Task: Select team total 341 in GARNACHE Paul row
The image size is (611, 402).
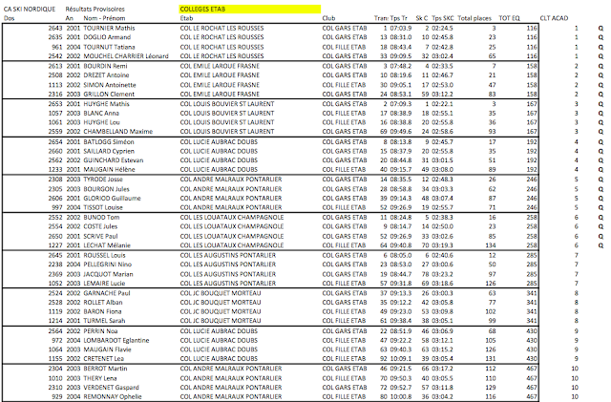Action: [532, 293]
